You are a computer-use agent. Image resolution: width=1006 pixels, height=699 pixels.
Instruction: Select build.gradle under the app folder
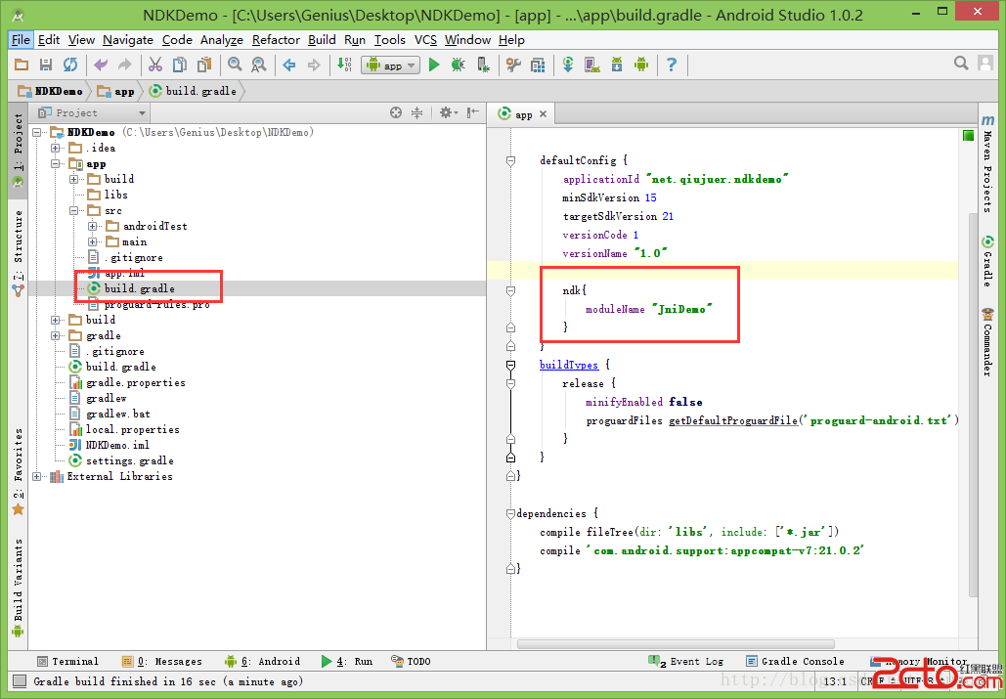click(x=139, y=289)
